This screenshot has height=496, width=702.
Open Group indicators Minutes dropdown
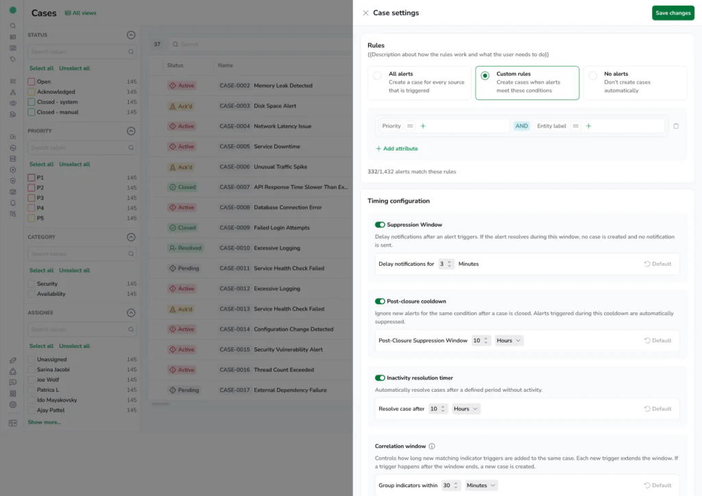tap(481, 486)
